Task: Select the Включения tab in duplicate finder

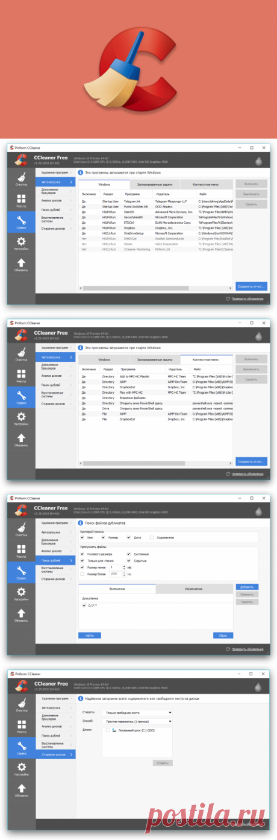Action: [x=117, y=589]
